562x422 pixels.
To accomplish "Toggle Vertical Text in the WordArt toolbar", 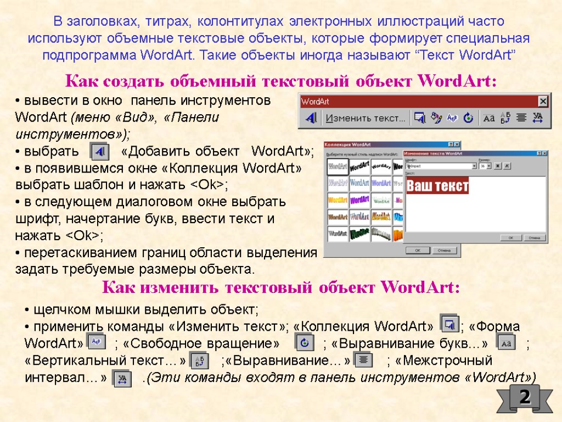I will (505, 118).
